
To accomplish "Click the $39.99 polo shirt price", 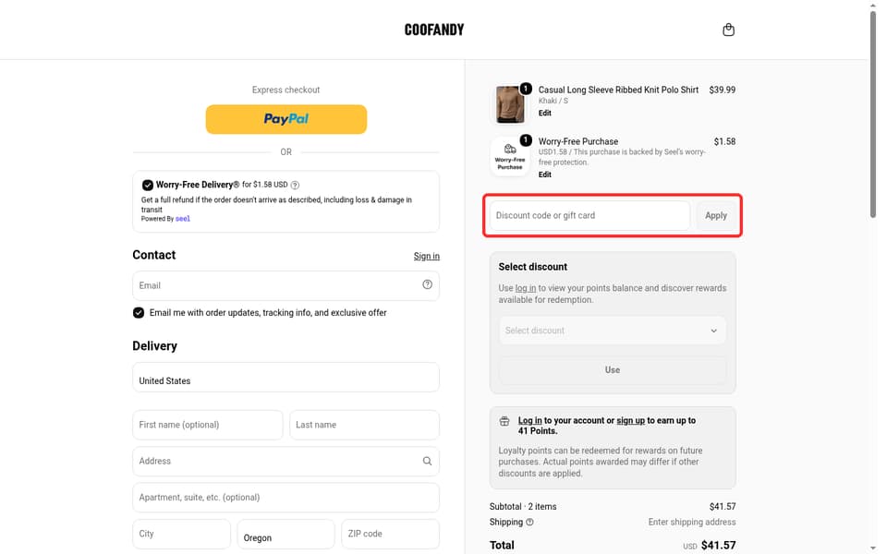I will [x=722, y=90].
